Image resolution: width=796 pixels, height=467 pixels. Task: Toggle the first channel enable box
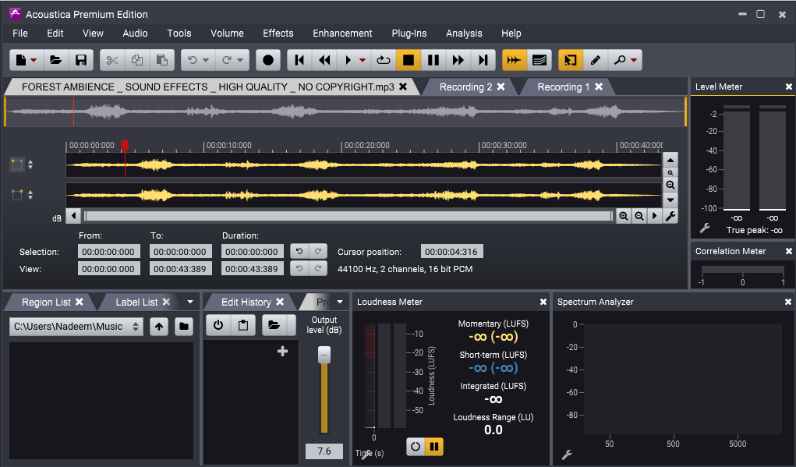[x=16, y=165]
